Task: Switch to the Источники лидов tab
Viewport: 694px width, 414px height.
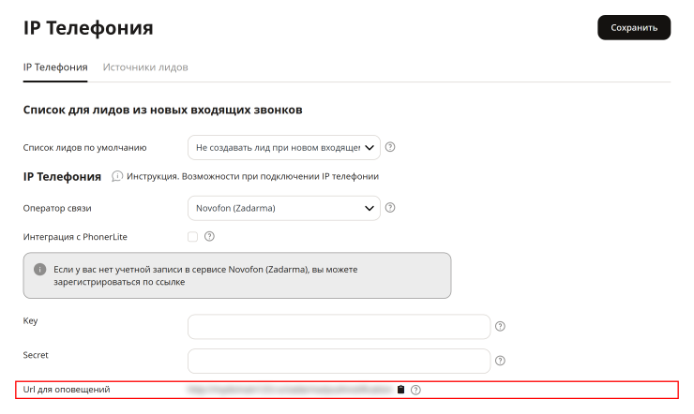Action: pos(145,67)
